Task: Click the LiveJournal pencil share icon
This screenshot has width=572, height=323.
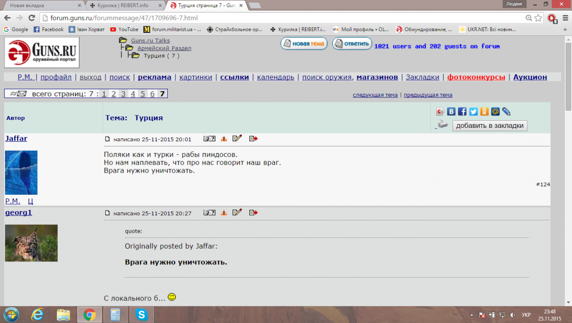Action: click(x=506, y=112)
